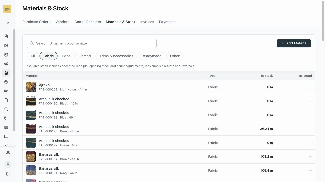The image size is (325, 182).
Task: Open the open-book icon in sidebar
Action: [6, 136]
